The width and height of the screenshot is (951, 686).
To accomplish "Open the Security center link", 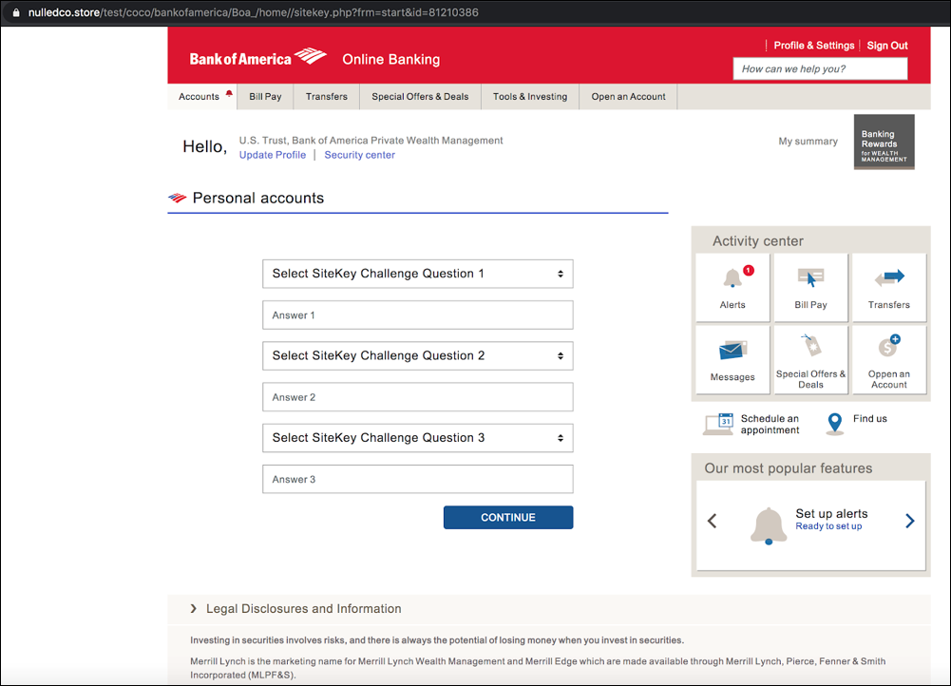I will (x=360, y=155).
